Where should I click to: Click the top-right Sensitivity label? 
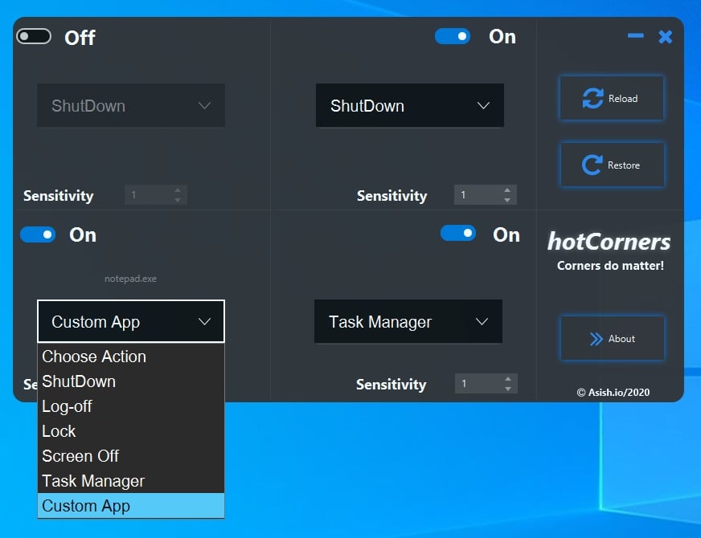[x=391, y=196]
